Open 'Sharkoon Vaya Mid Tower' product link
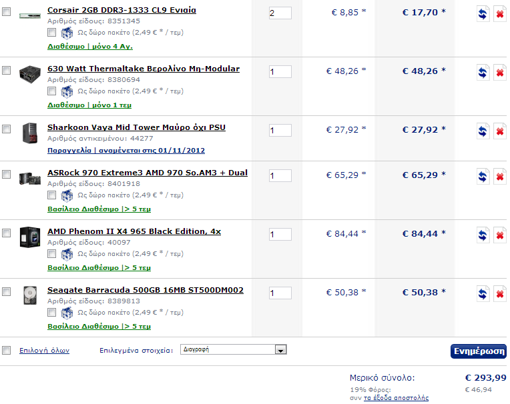Image resolution: width=510 pixels, height=404 pixels. tap(136, 127)
